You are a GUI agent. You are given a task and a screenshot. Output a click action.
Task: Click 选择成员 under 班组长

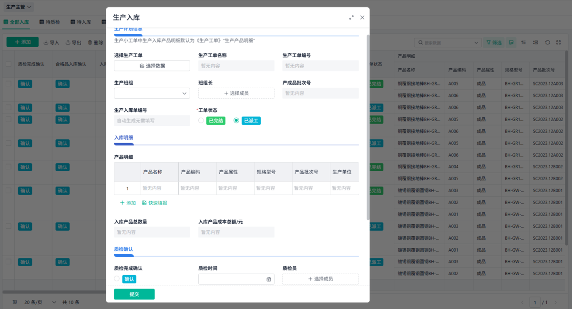(x=236, y=93)
